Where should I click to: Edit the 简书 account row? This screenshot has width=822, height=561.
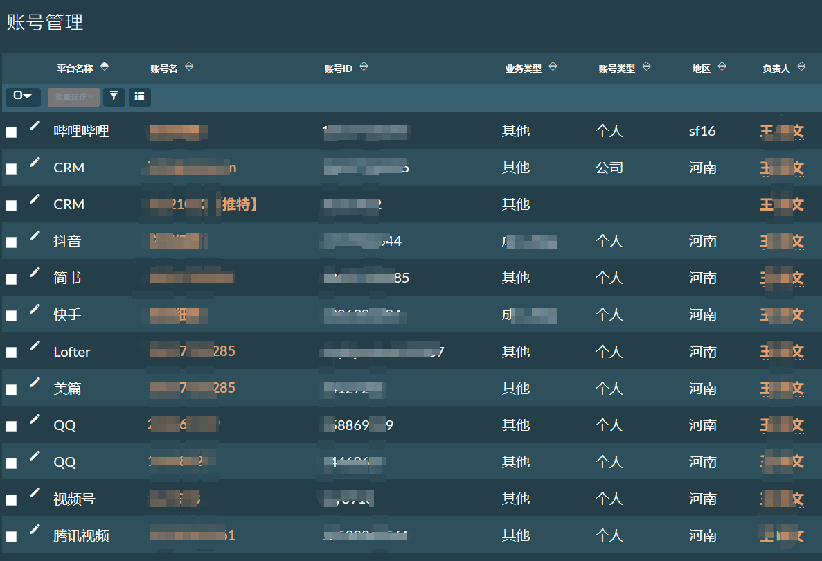click(35, 272)
